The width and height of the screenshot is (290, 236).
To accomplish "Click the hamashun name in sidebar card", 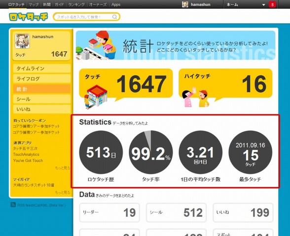I will 43,37.
